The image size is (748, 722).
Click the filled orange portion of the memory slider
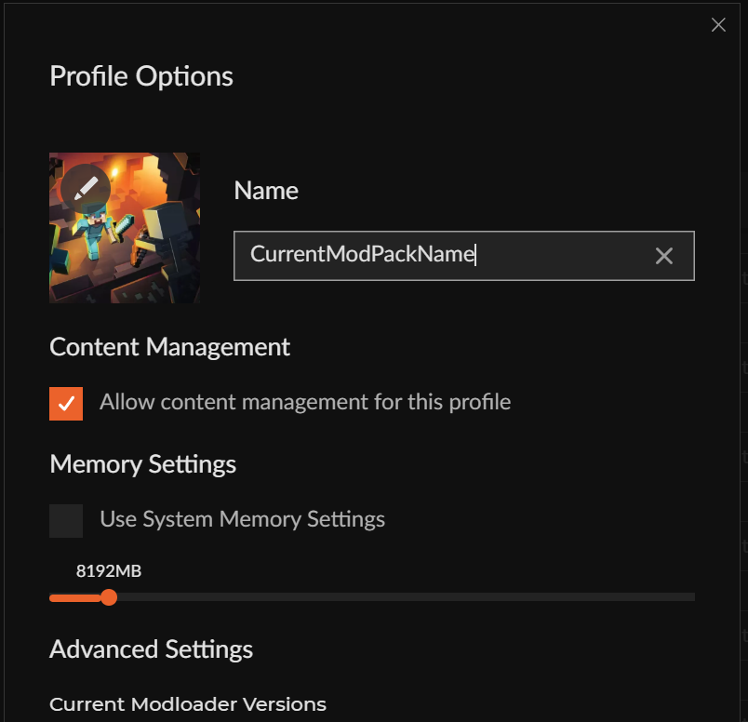pyautogui.click(x=75, y=597)
